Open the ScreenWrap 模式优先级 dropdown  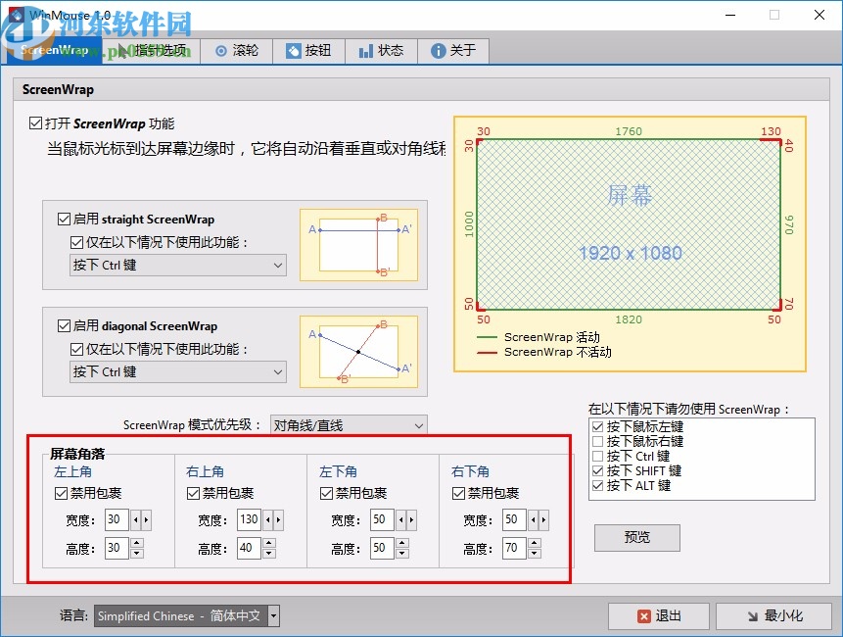pos(349,425)
